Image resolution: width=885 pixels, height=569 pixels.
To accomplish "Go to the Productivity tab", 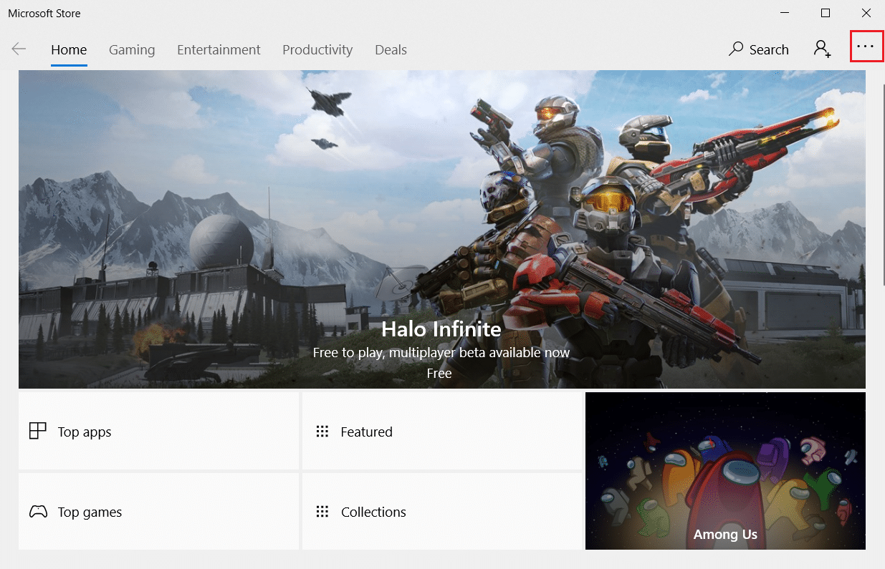I will pos(317,49).
